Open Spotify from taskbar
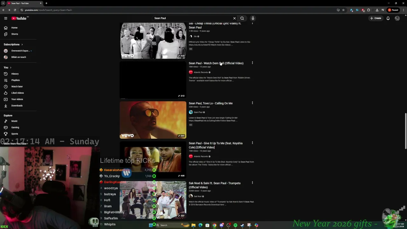The width and height of the screenshot is (407, 229). point(235,225)
